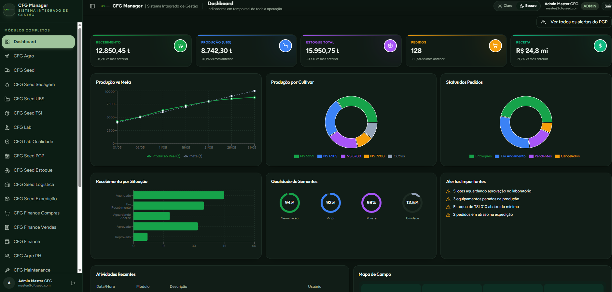Click the Pendentes purple legend swatch
The image size is (612, 292).
[531, 156]
